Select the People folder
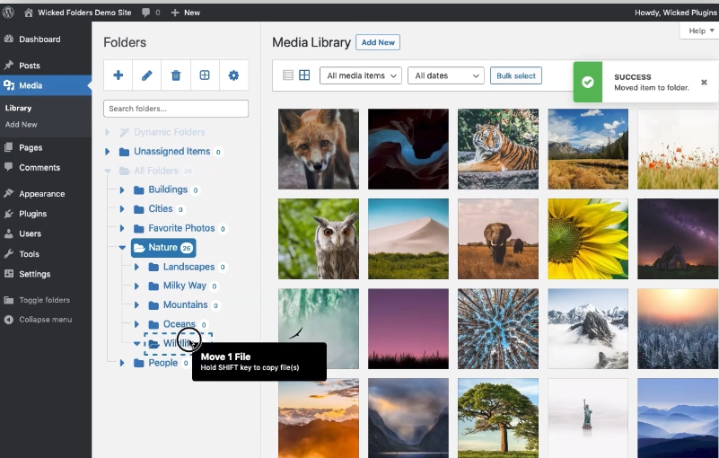 tap(162, 363)
